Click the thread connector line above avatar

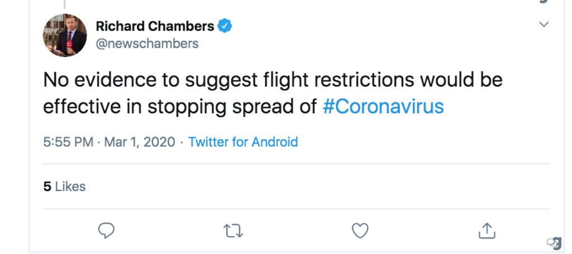(65, 4)
